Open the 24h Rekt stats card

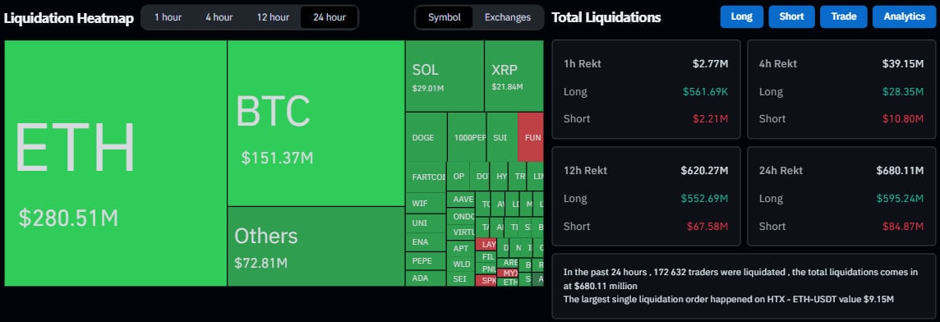[841, 196]
